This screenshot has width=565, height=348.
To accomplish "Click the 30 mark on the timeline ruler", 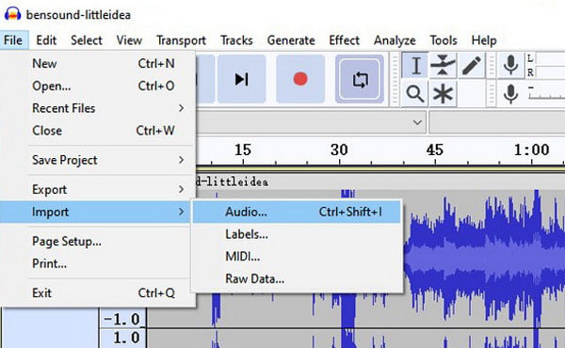I will click(339, 150).
